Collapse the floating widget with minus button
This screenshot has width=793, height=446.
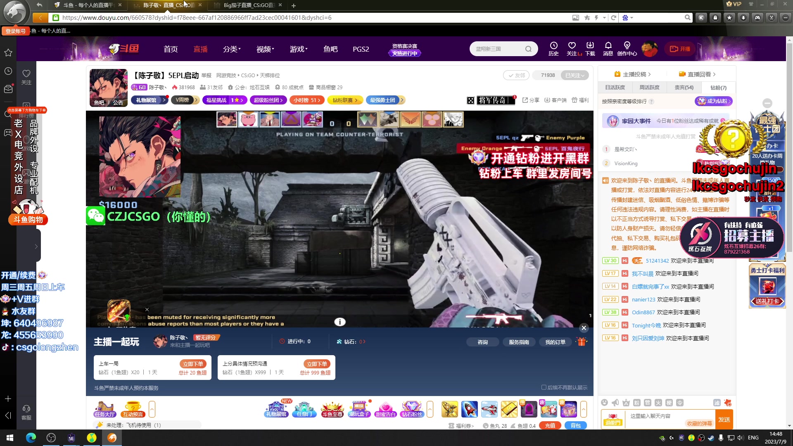pos(767,103)
